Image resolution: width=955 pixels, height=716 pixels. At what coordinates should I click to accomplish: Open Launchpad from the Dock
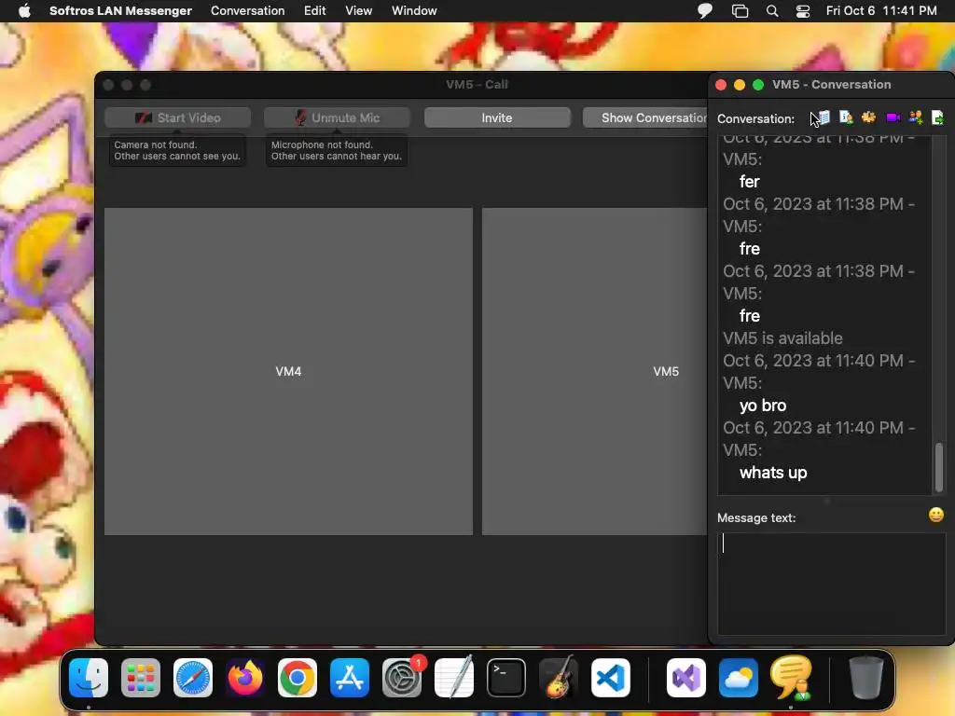pos(141,678)
